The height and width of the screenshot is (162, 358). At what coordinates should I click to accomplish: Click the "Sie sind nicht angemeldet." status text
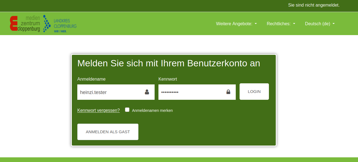(314, 5)
